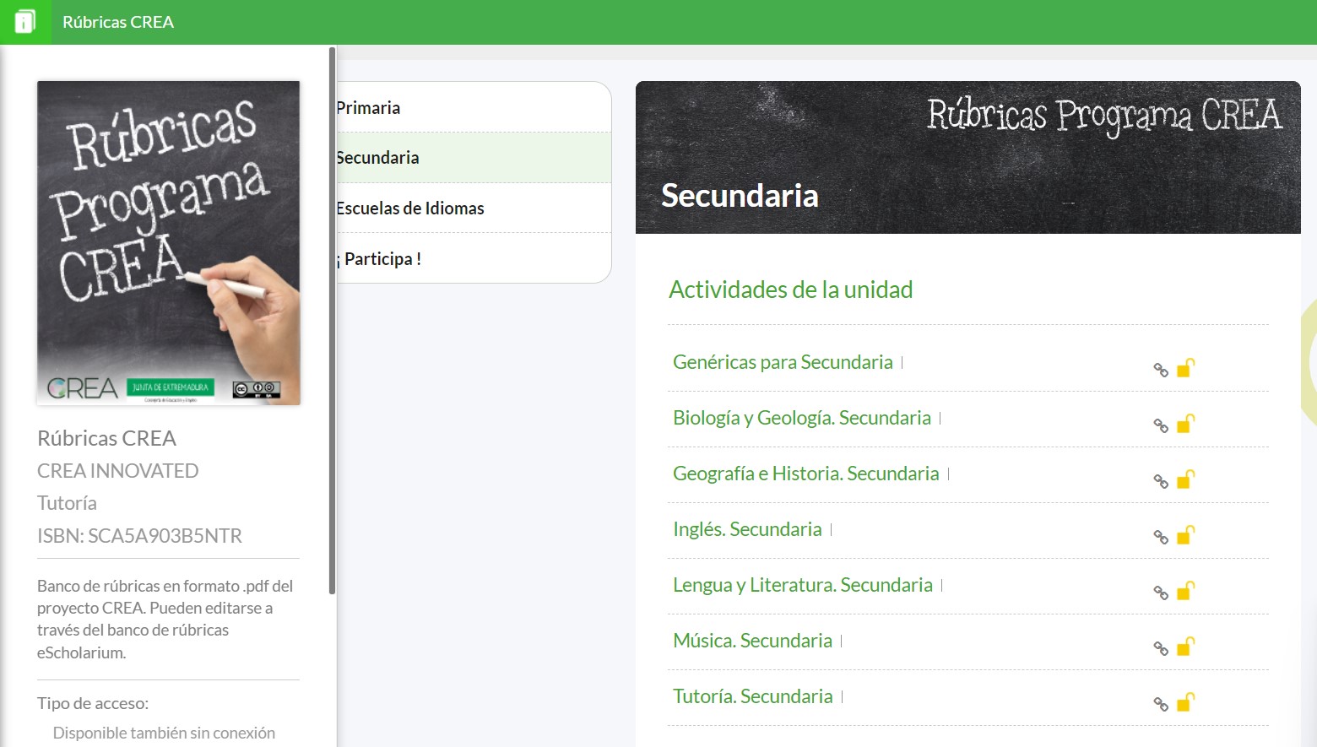This screenshot has height=747, width=1317.
Task: Open Música. Secundaria activity
Action: pos(752,641)
